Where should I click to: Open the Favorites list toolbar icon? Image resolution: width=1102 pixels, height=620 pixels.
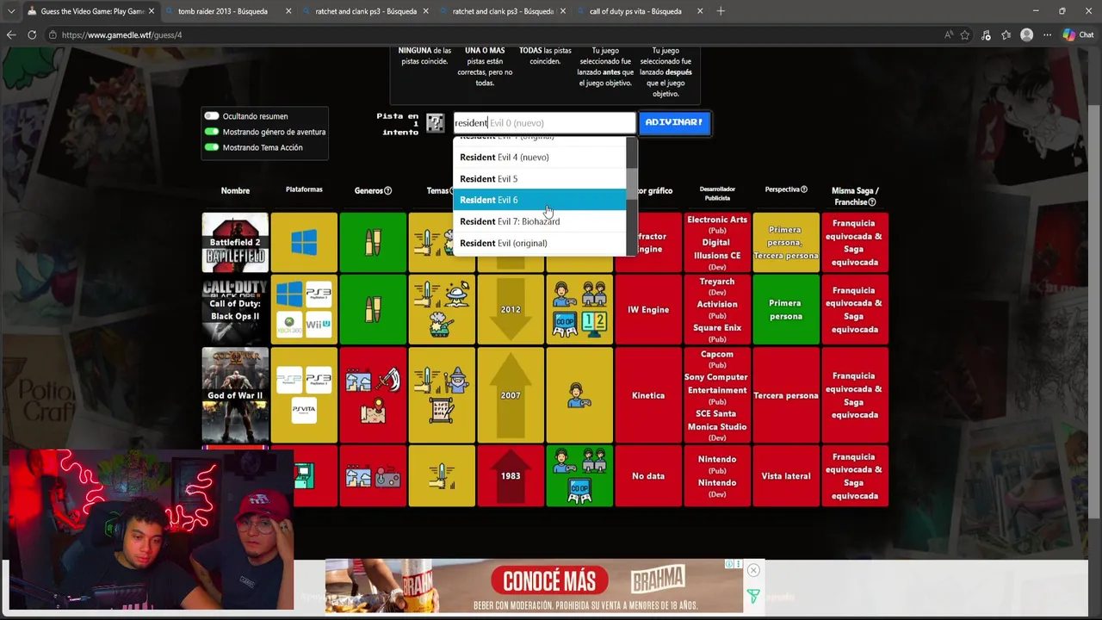pyautogui.click(x=1006, y=34)
